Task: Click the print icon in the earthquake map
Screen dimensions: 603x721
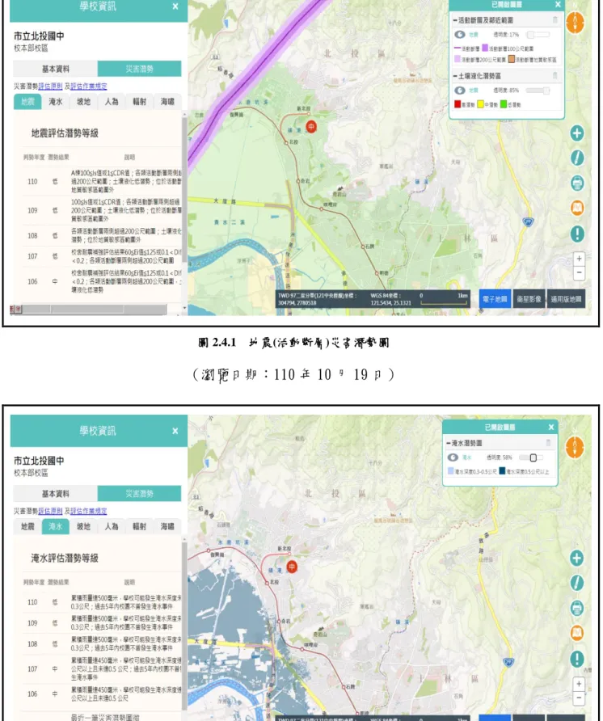Action: (577, 183)
